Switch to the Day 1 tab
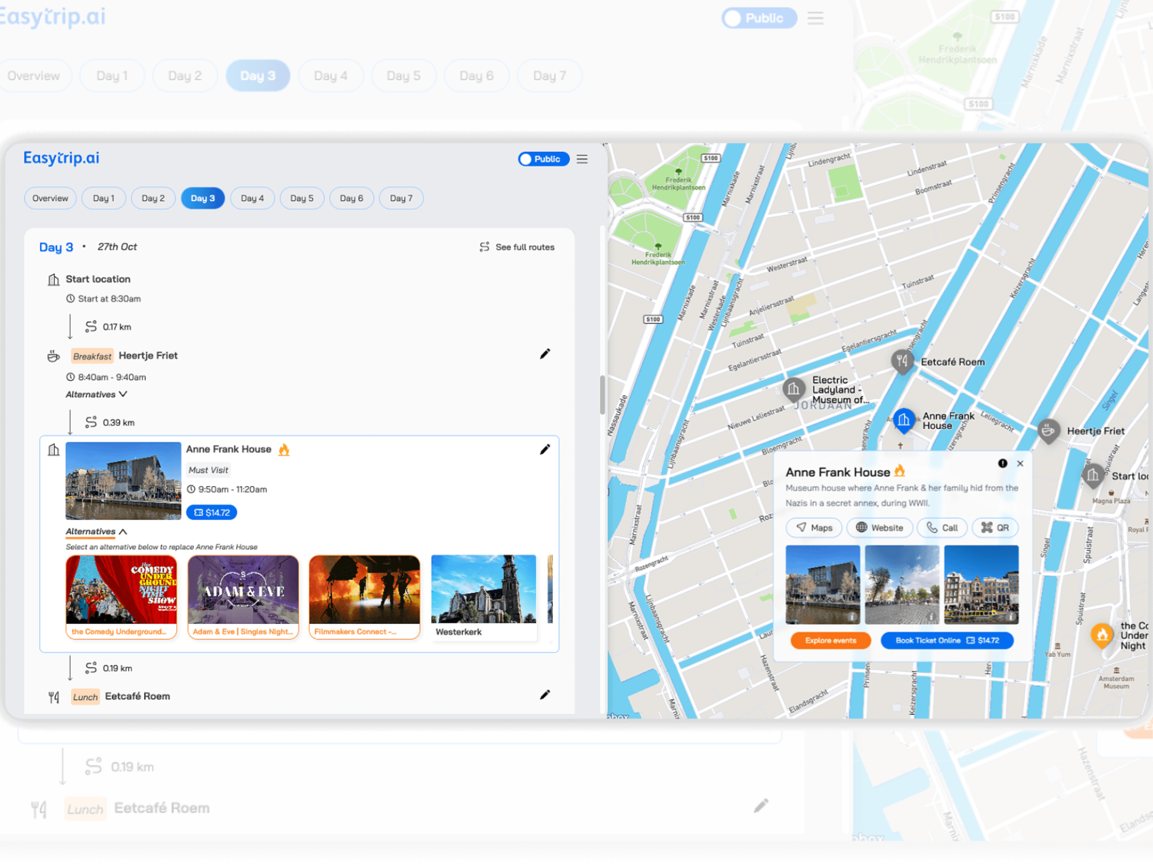This screenshot has height=864, width=1153. (x=103, y=198)
